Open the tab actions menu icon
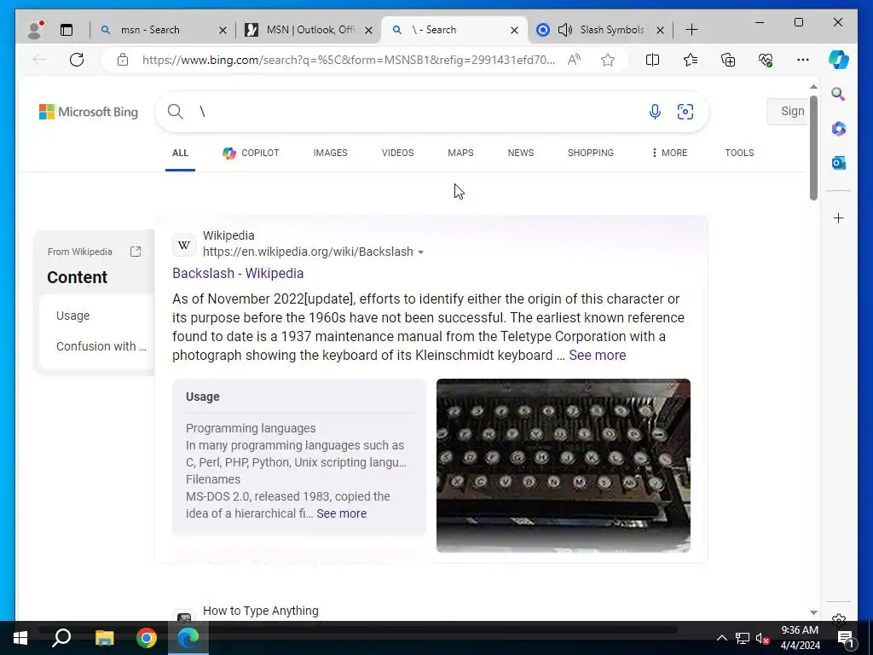 coord(66,30)
